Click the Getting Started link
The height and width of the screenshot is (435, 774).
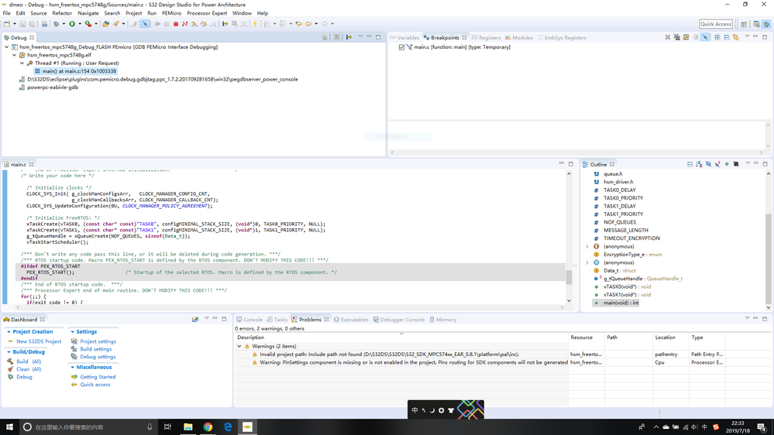(98, 377)
